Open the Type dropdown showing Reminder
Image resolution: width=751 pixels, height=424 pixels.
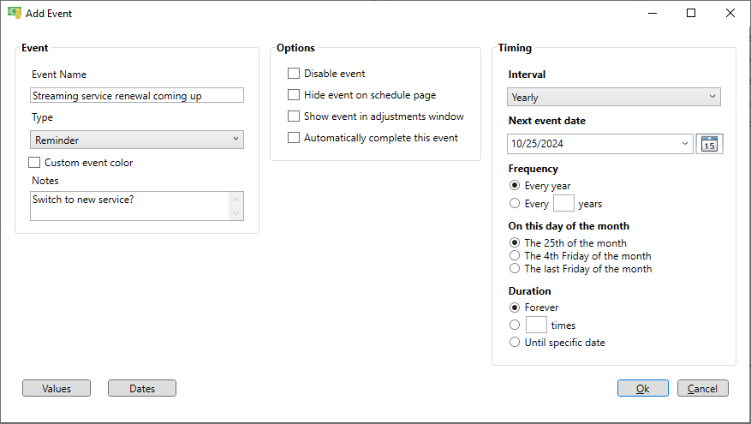137,140
